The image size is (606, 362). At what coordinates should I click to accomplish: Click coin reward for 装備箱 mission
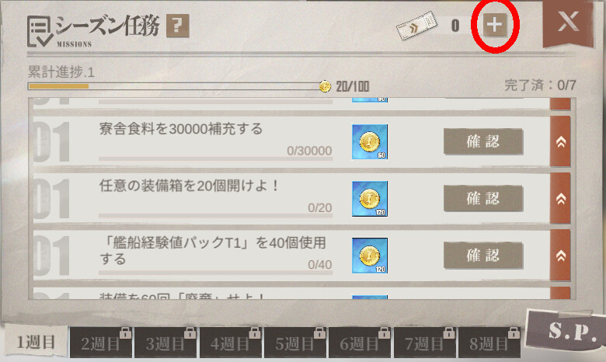370,199
